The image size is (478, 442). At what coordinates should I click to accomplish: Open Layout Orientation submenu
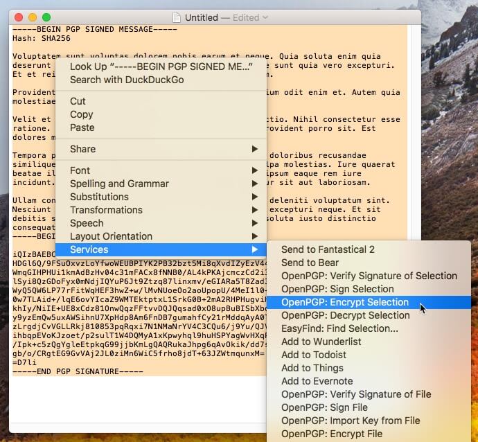coord(161,236)
